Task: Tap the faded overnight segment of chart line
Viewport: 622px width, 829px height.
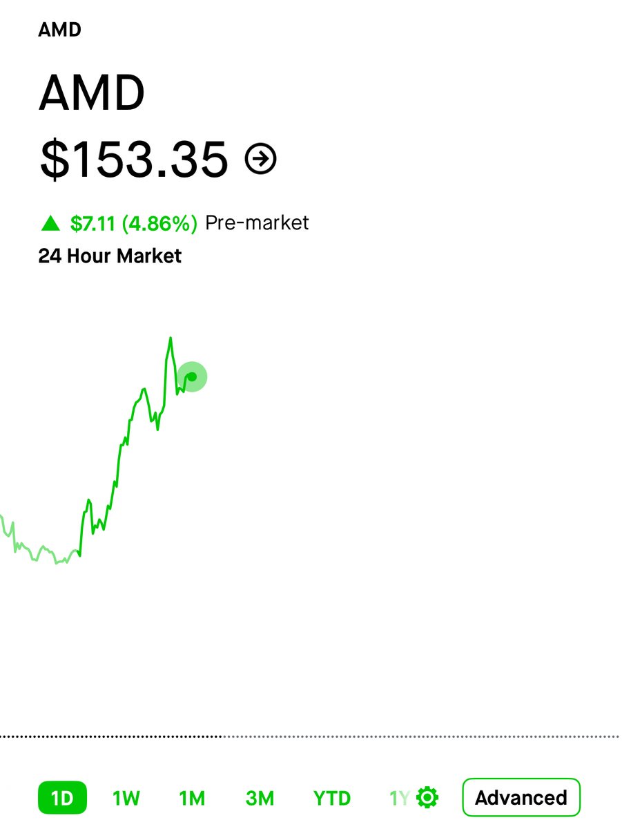Action: coord(35,546)
